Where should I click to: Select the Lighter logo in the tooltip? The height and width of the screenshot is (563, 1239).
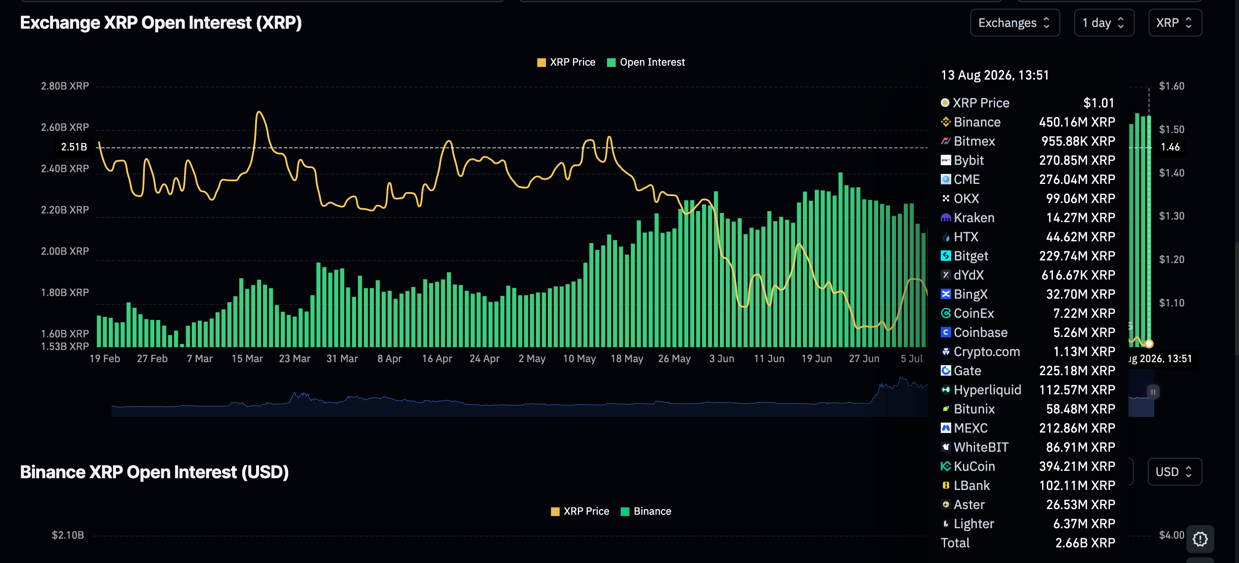click(946, 523)
